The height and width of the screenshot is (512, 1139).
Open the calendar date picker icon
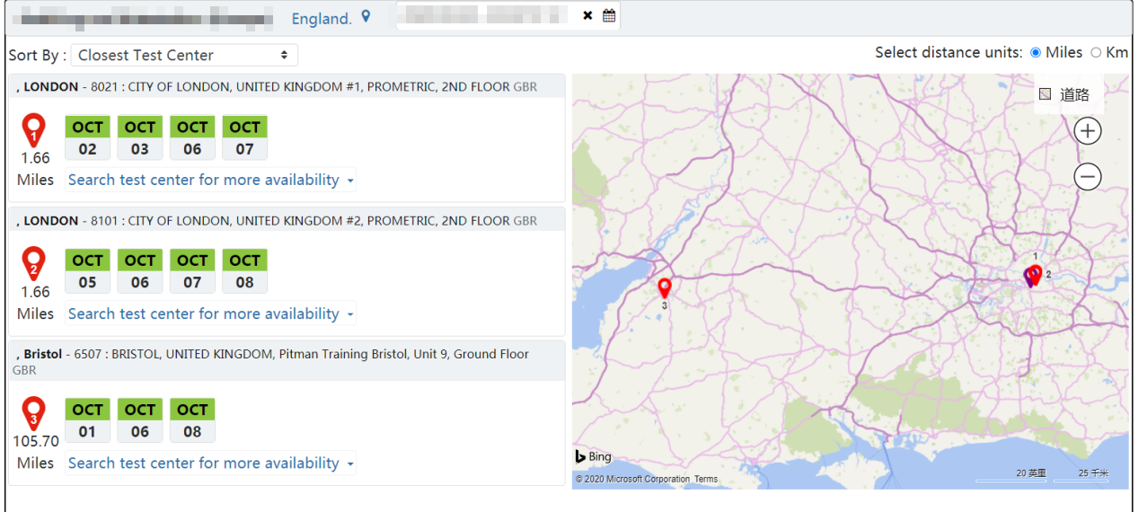pyautogui.click(x=609, y=15)
